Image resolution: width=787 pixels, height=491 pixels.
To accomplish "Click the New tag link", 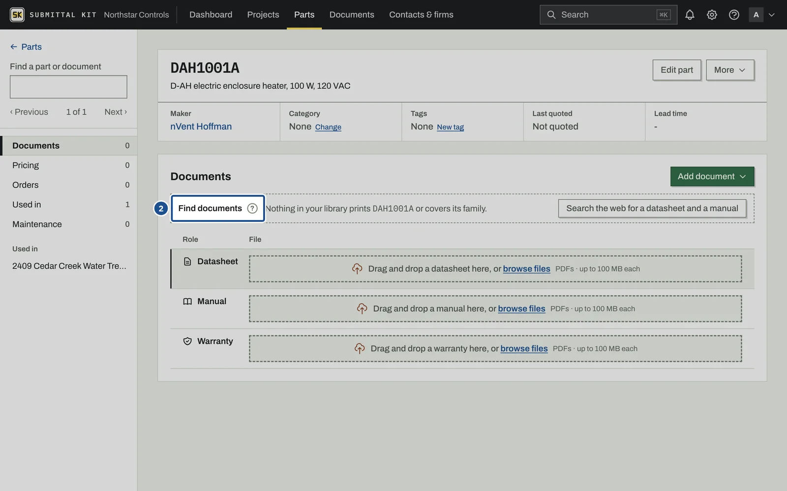I will [450, 127].
